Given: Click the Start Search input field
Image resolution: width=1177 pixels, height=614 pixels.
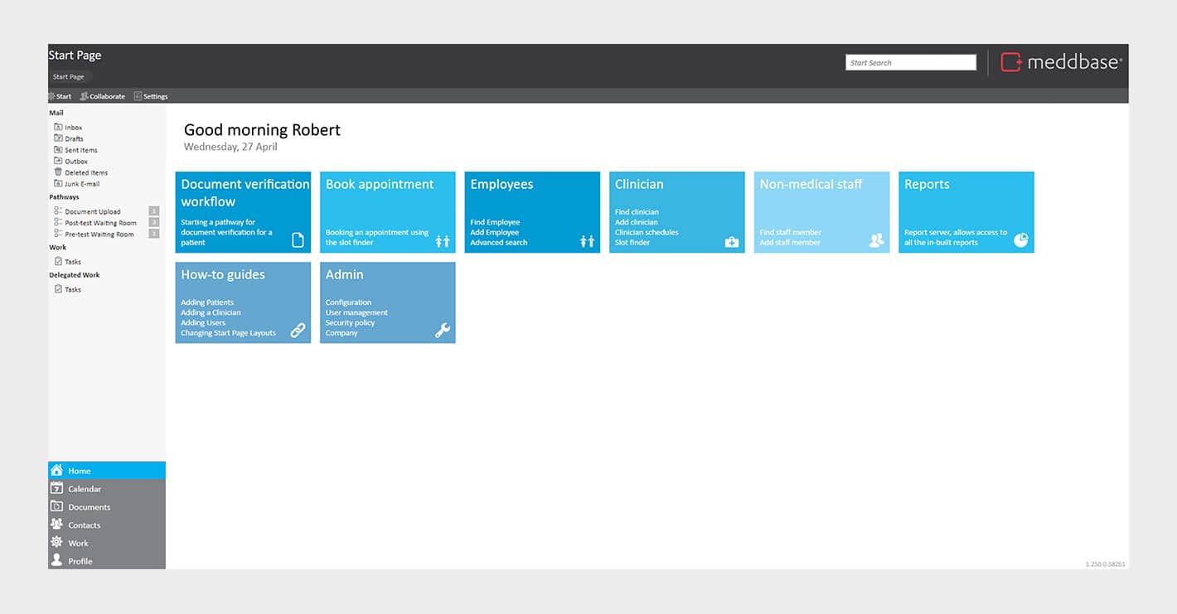Looking at the screenshot, I should coord(910,63).
